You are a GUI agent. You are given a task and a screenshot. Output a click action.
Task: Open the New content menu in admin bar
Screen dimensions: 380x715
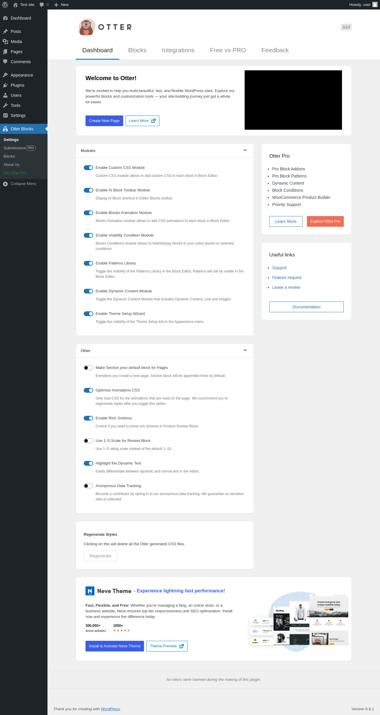click(x=61, y=5)
